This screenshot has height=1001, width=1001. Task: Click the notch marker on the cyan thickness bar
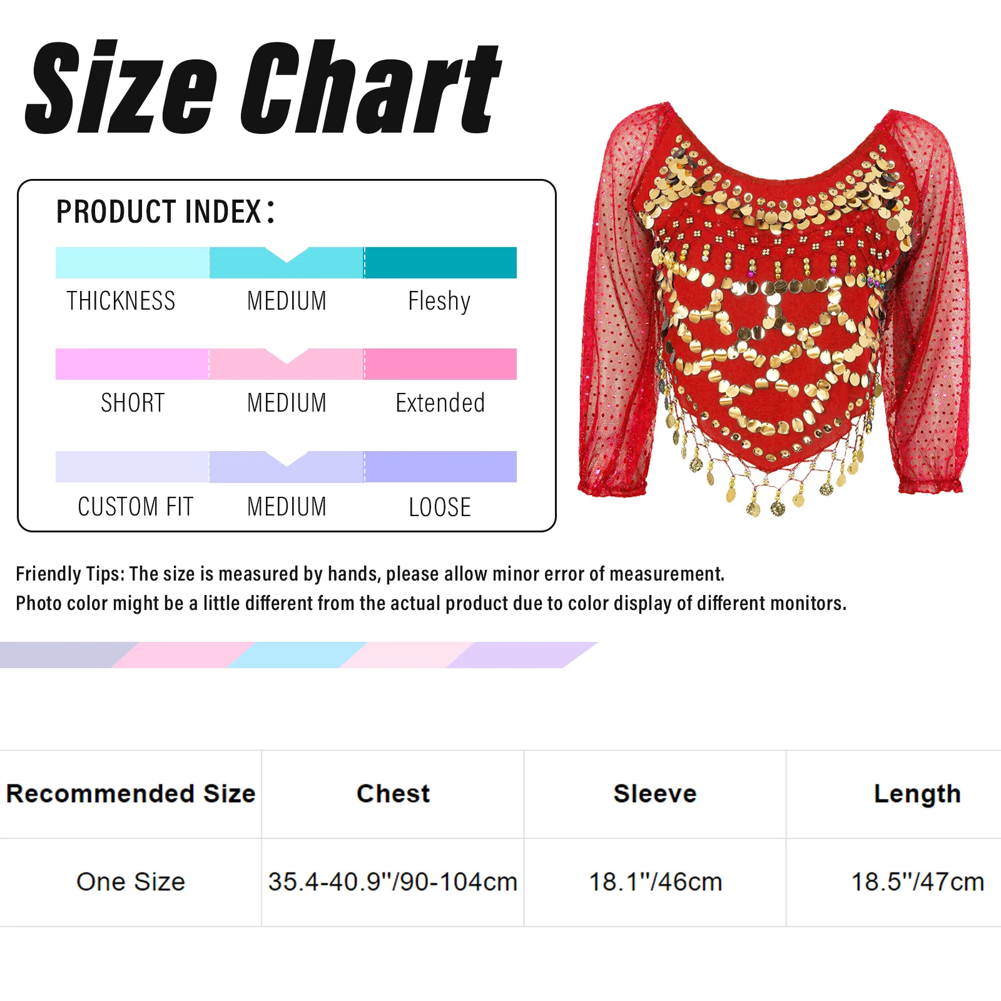287,256
